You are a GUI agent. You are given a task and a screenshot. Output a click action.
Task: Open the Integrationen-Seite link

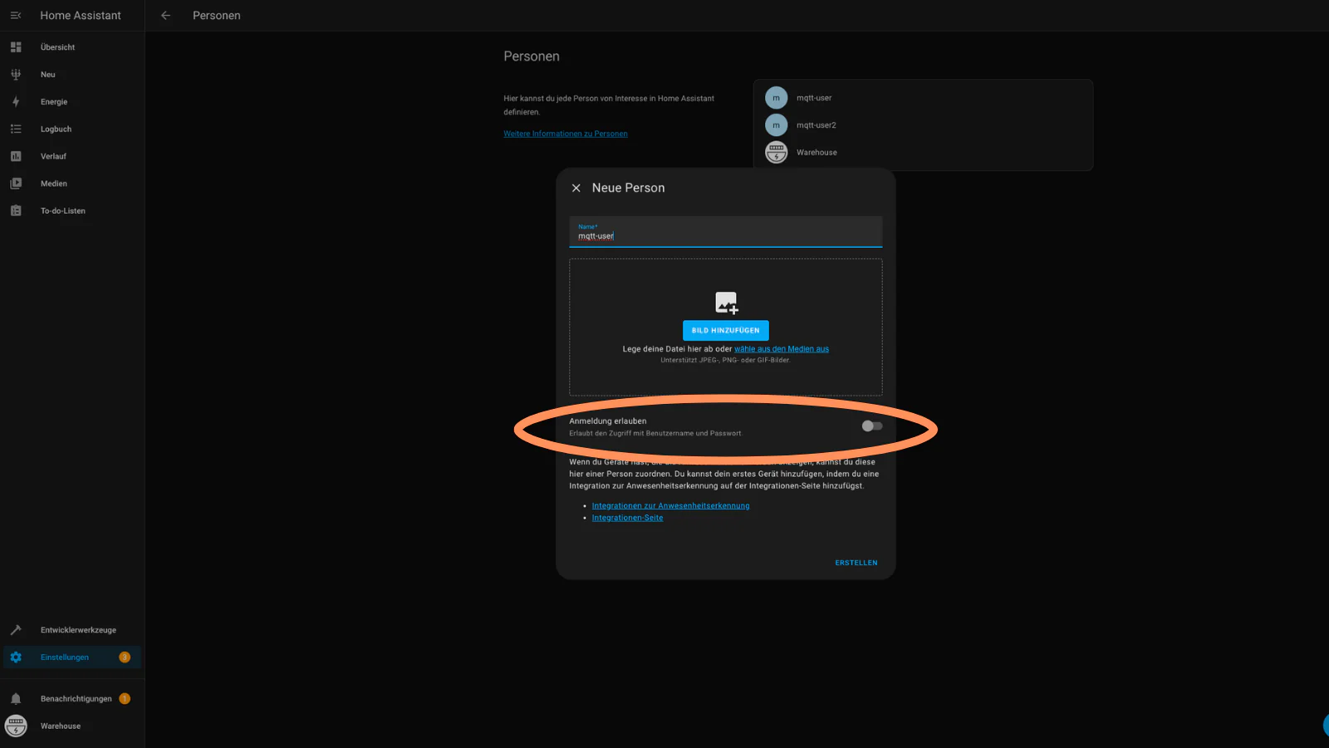click(x=627, y=518)
